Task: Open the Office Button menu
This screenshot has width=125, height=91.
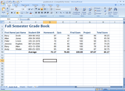Action: 3,3
